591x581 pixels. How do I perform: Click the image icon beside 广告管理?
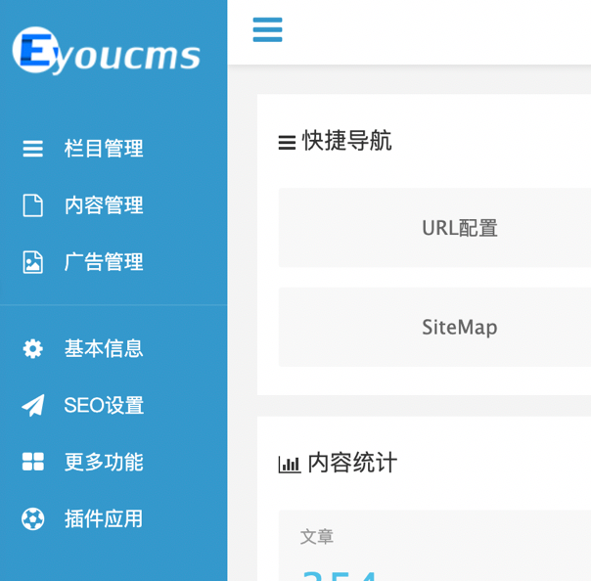[33, 262]
